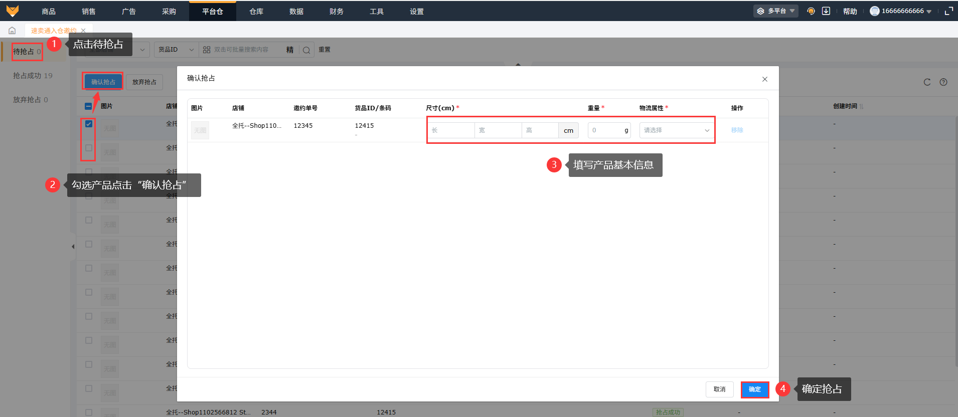The width and height of the screenshot is (958, 417).
Task: Click the 邀约单号 value 12345
Action: click(303, 126)
